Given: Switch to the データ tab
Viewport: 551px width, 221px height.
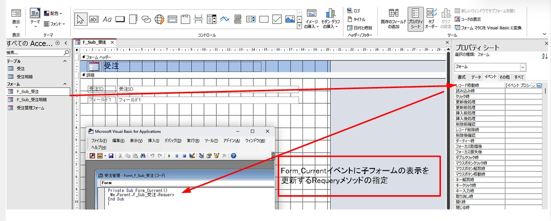Looking at the screenshot, I should (x=476, y=77).
